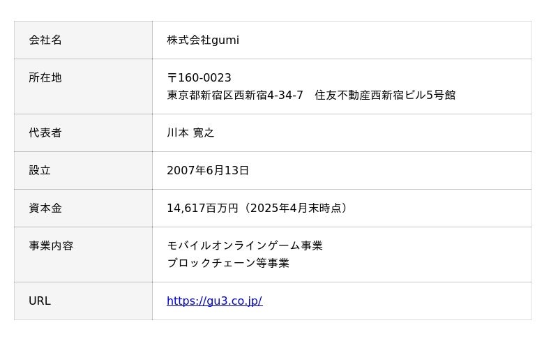The width and height of the screenshot is (558, 341).
Task: Click the 所在地 label cell
Action: click(45, 78)
